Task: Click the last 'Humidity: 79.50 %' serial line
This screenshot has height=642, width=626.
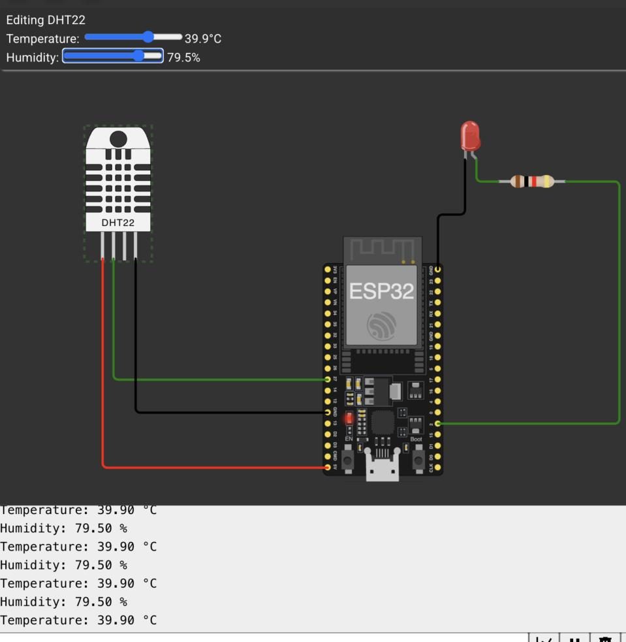Action: (x=64, y=602)
